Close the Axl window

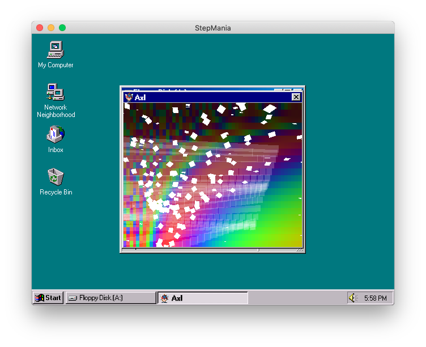296,97
